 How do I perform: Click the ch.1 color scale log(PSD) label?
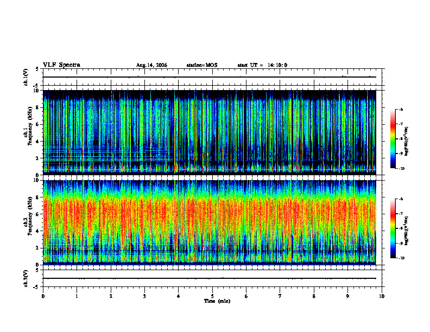tap(407, 142)
